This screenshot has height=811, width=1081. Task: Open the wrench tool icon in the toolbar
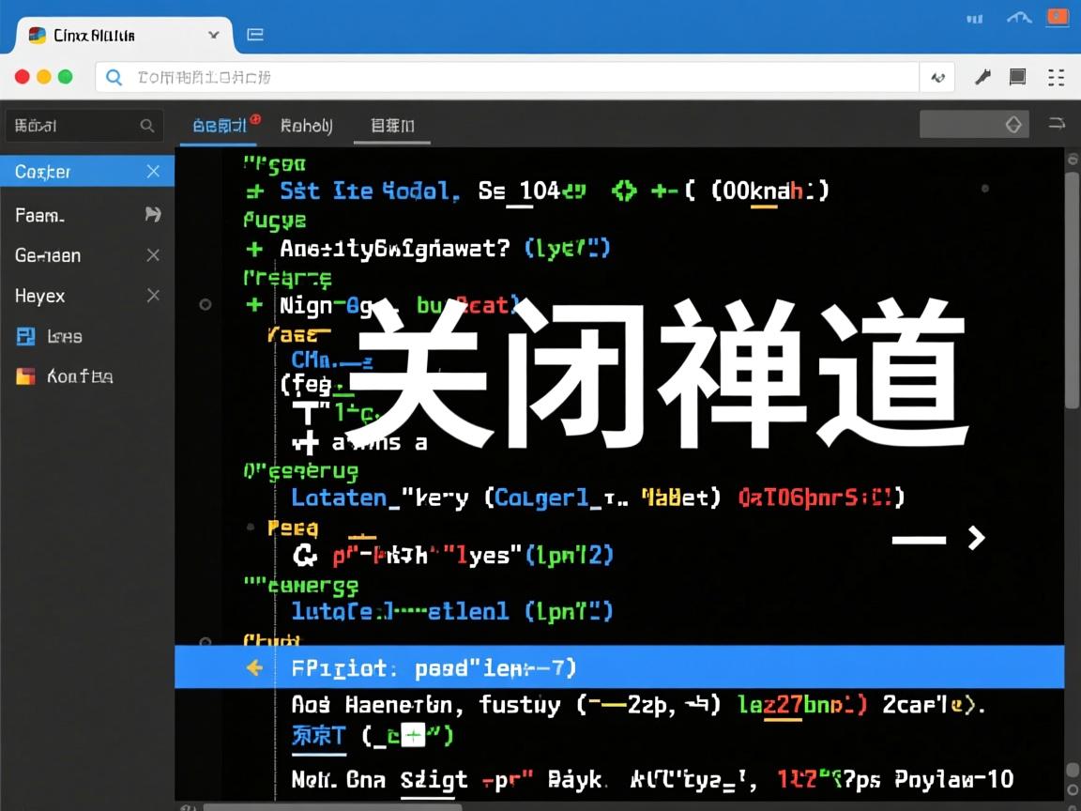pyautogui.click(x=982, y=77)
